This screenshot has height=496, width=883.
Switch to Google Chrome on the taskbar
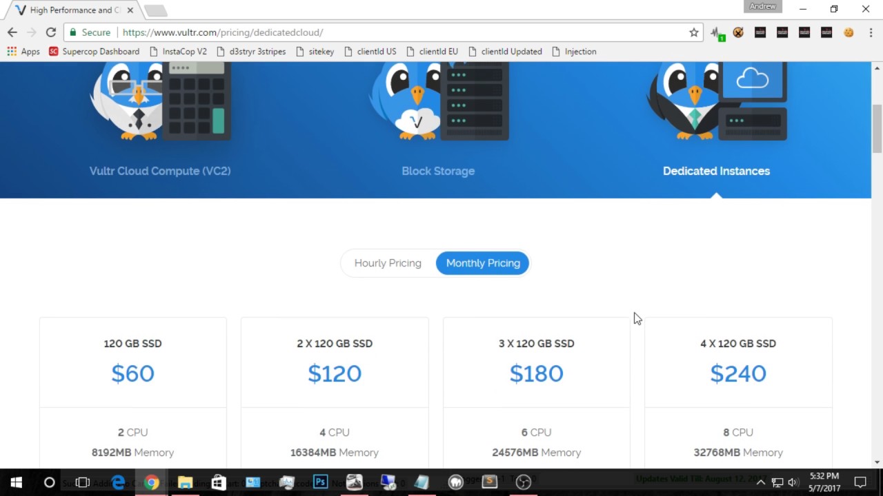tap(152, 482)
